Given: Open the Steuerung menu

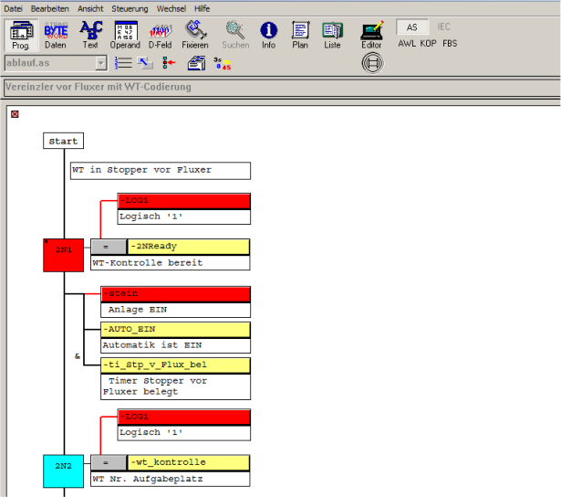Looking at the screenshot, I should click(131, 7).
